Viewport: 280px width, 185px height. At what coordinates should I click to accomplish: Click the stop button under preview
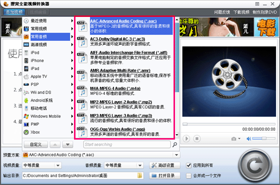197,139
